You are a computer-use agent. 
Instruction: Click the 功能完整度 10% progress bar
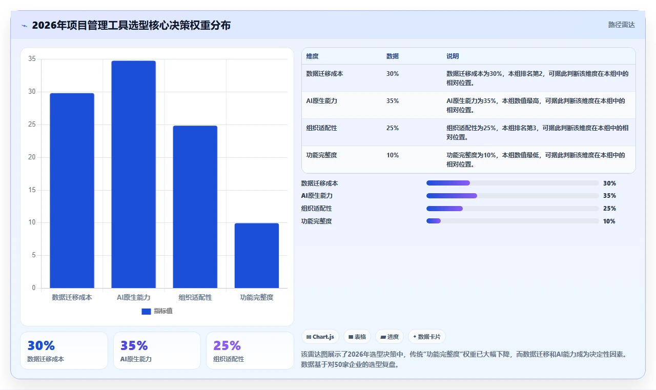click(x=512, y=221)
